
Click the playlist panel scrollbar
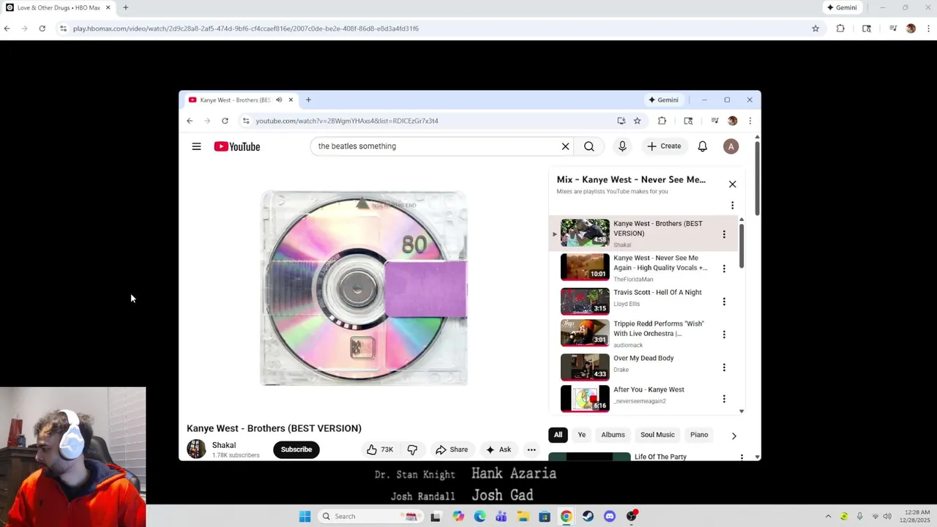click(x=741, y=245)
